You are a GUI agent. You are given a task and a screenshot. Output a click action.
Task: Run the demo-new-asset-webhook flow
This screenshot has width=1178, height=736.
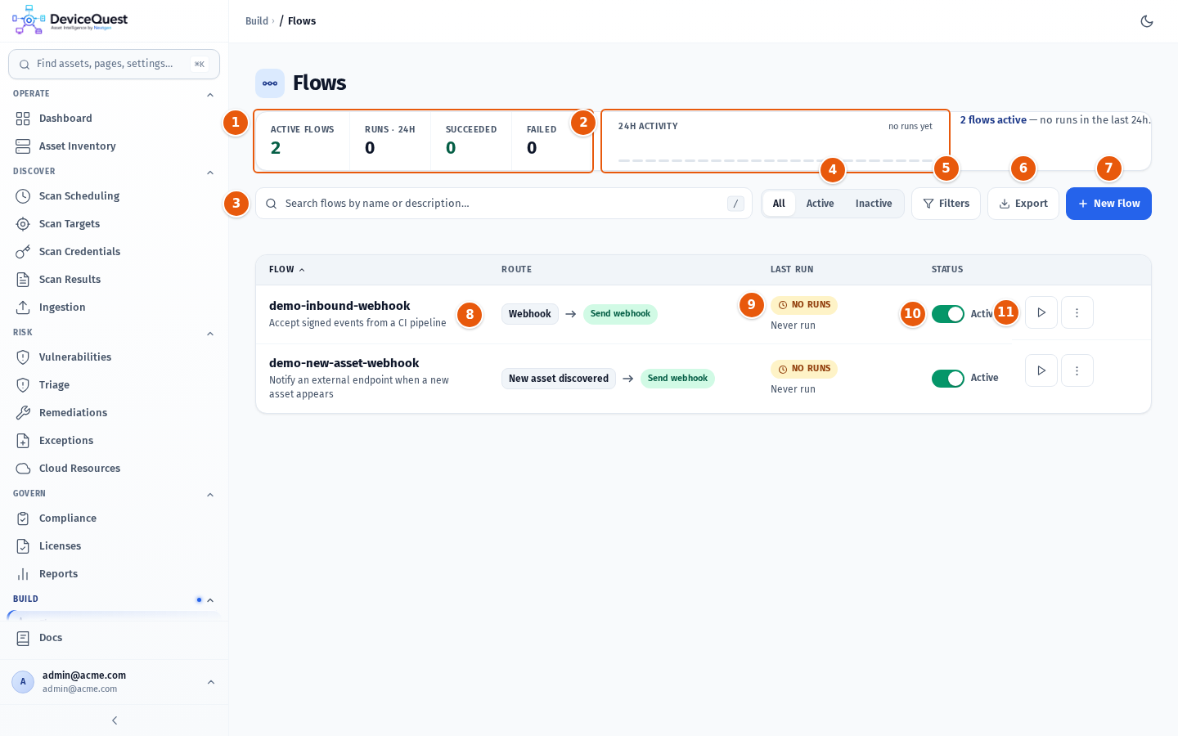pyautogui.click(x=1041, y=370)
